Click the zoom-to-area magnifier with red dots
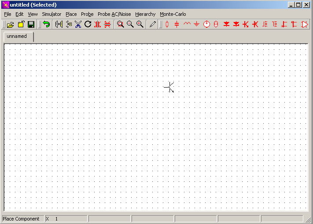 pos(120,24)
